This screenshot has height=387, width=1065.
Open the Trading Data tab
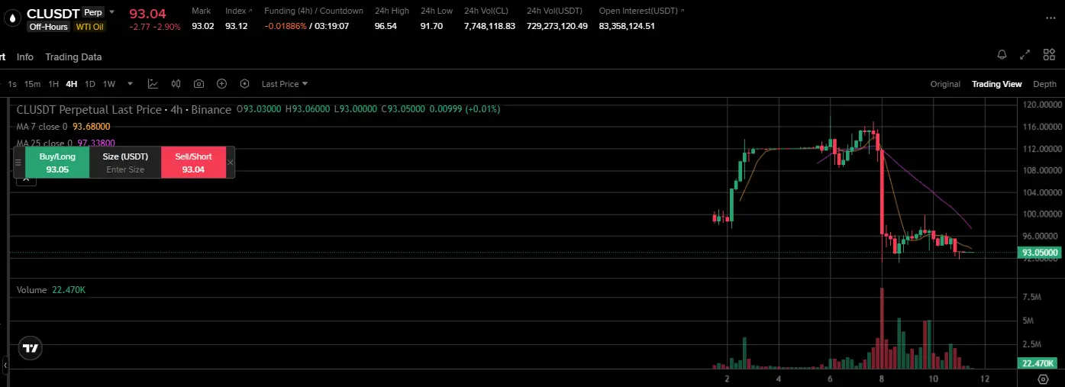73,57
